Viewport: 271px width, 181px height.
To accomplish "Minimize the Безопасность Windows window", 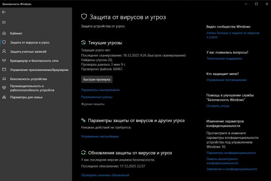I will pos(246,4).
